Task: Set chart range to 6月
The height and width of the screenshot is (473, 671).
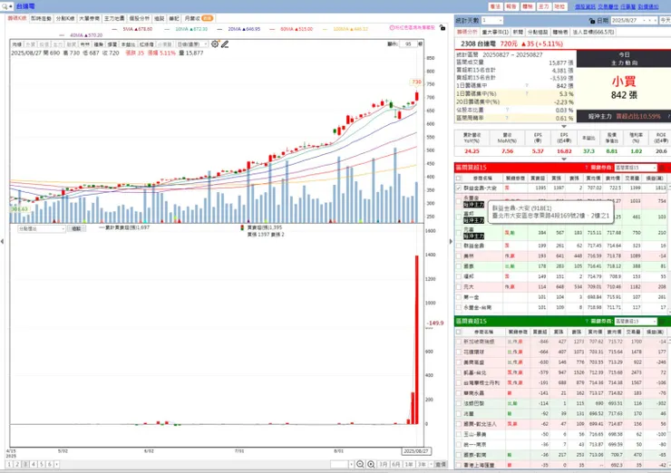Action: click(396, 465)
